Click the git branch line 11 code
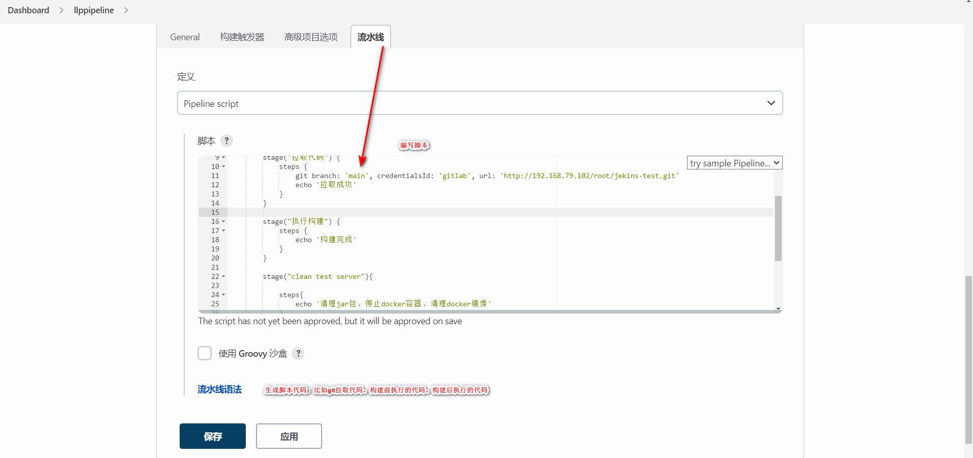973x458 pixels. [x=487, y=176]
